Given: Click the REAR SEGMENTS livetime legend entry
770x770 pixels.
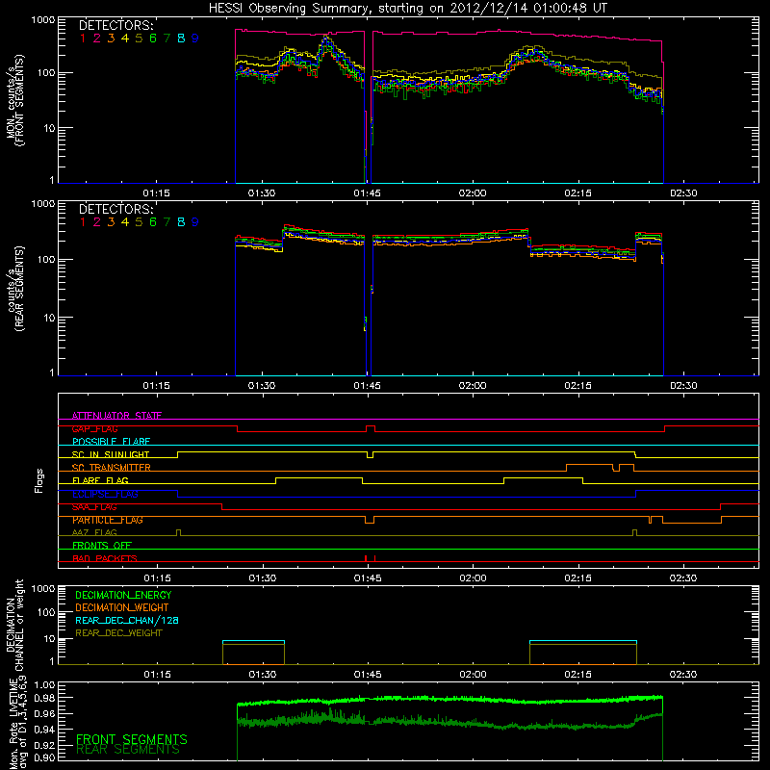Looking at the screenshot, I should pyautogui.click(x=128, y=750).
